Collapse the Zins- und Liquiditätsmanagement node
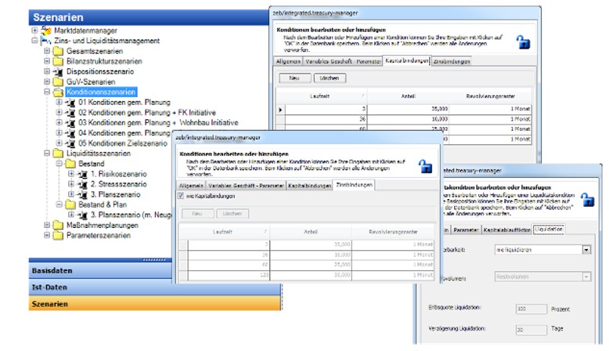Image resolution: width=609 pixels, height=351 pixels. pos(34,41)
